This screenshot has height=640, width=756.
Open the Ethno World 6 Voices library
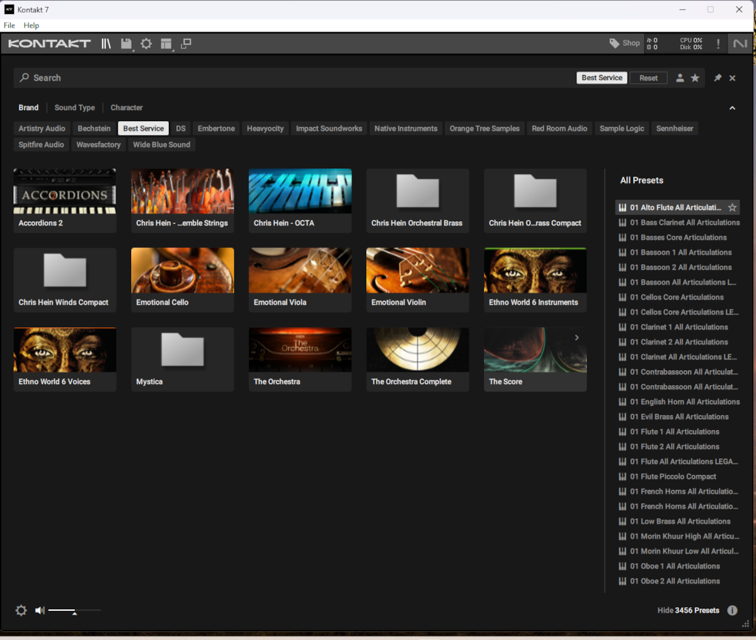[65, 359]
